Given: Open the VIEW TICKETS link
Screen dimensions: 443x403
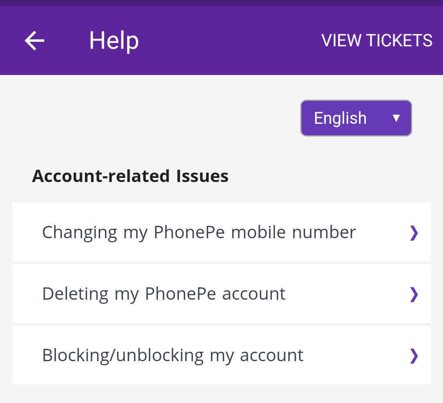Looking at the screenshot, I should (x=377, y=41).
